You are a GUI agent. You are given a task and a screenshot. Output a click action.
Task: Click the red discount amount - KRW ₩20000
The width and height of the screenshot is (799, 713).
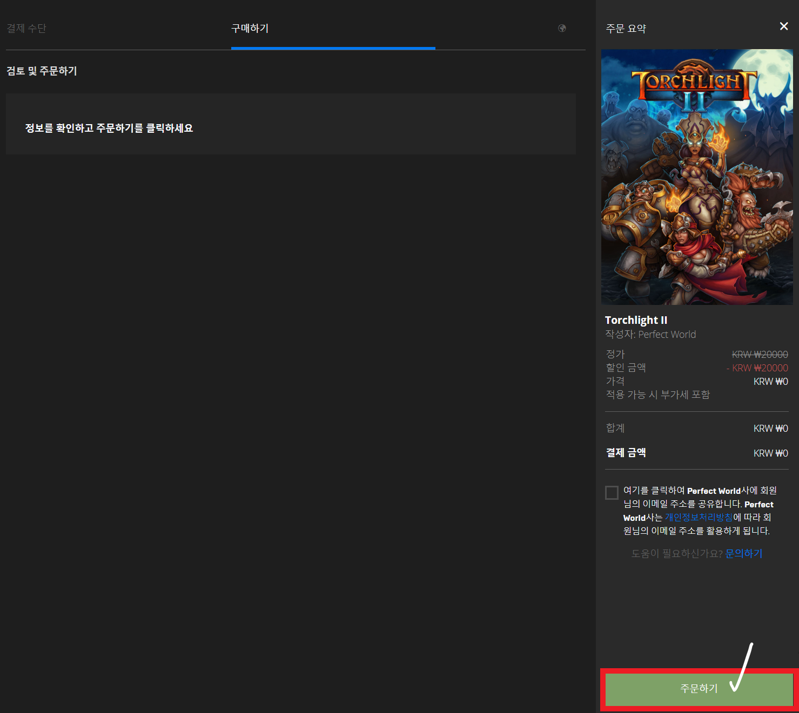tap(757, 368)
